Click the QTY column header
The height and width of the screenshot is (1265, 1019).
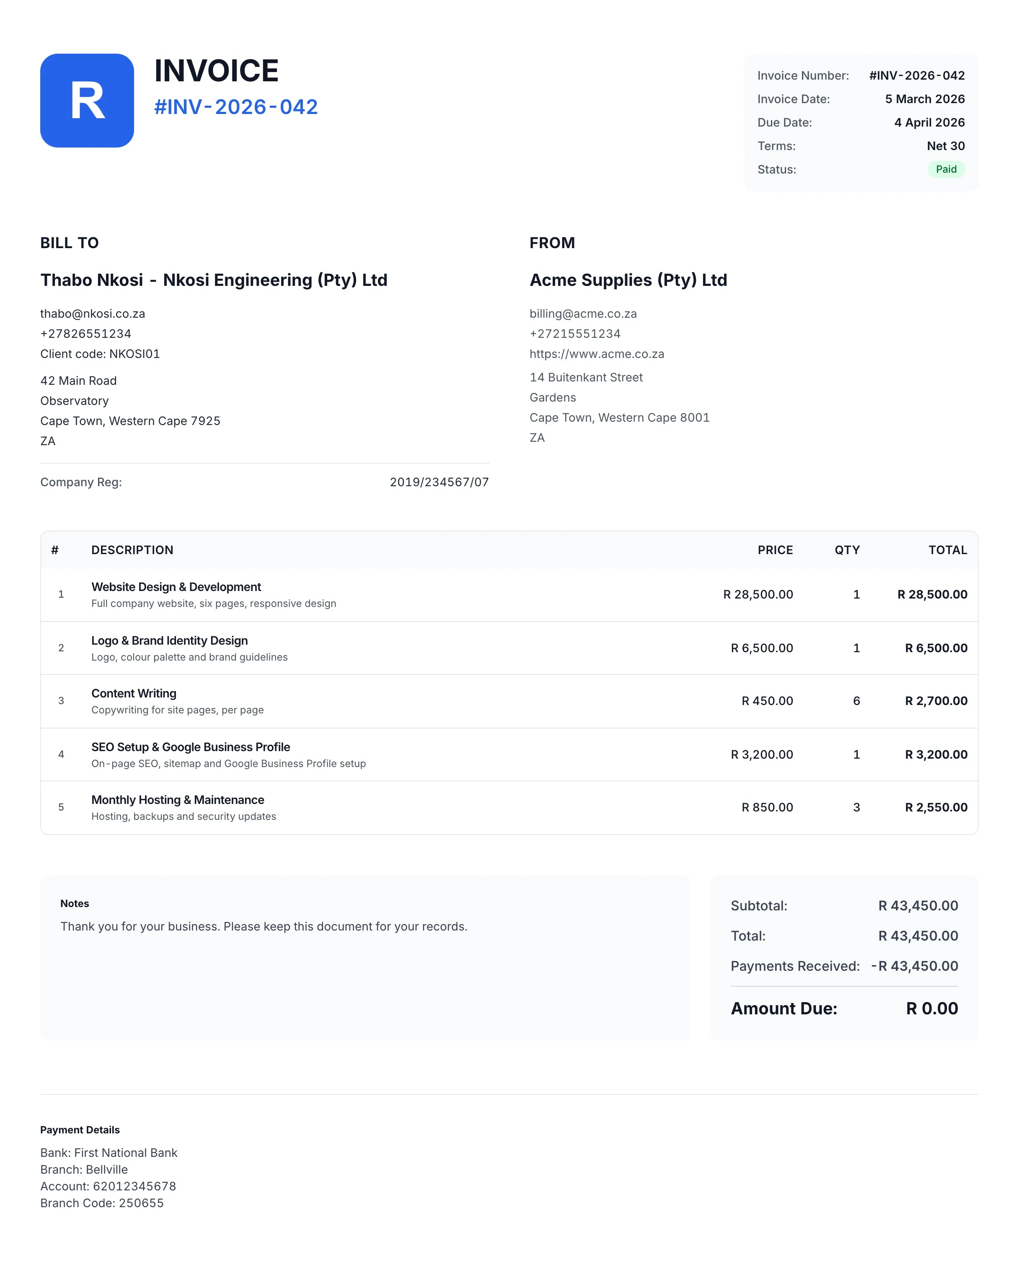pos(847,550)
